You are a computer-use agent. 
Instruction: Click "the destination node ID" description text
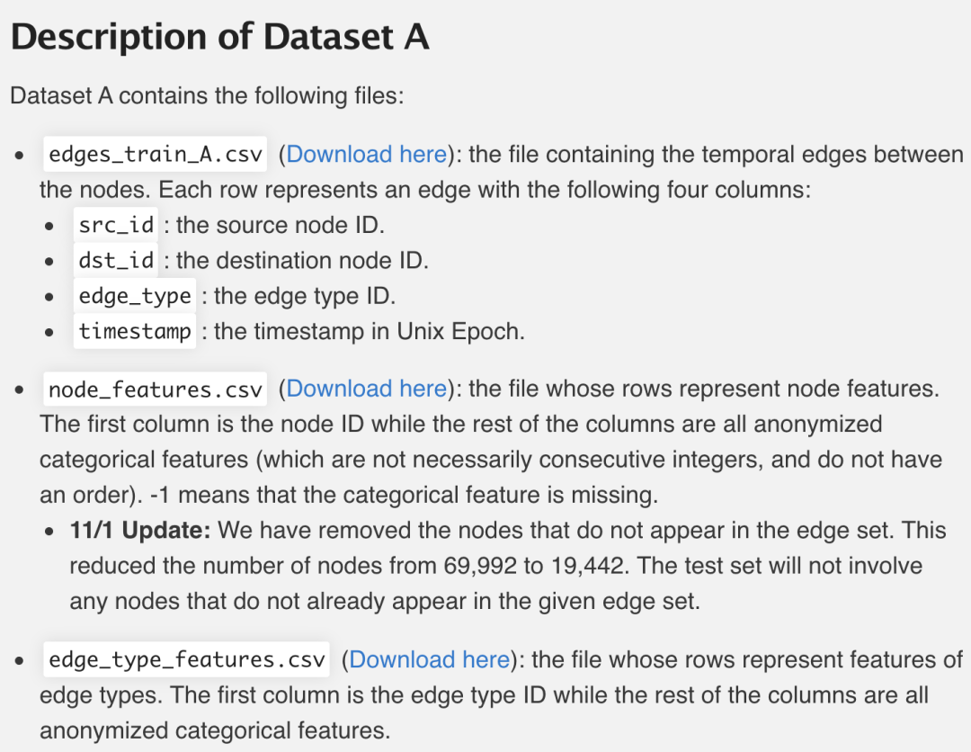pyautogui.click(x=303, y=261)
